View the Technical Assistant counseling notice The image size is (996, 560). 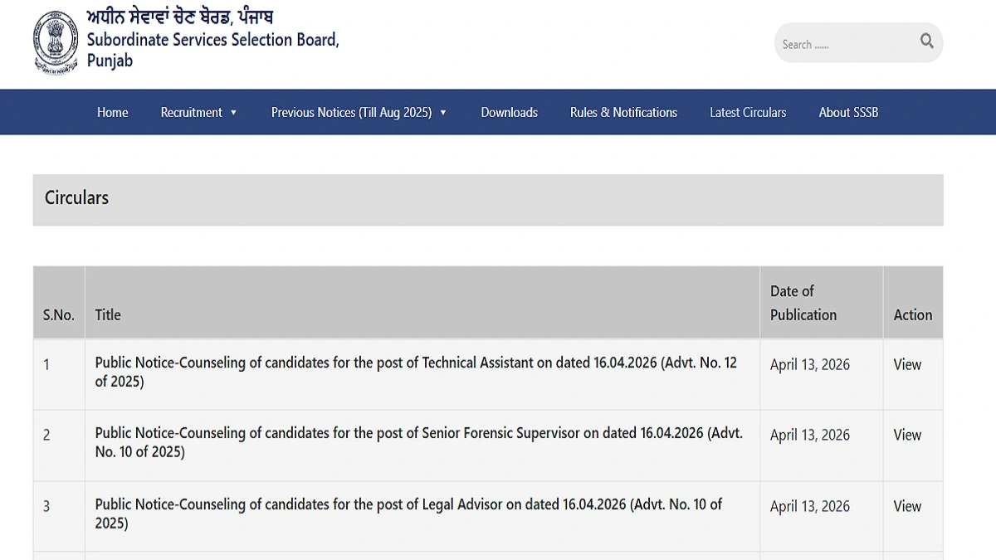(x=906, y=364)
